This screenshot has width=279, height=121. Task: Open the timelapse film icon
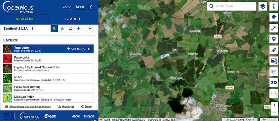pyautogui.click(x=274, y=72)
